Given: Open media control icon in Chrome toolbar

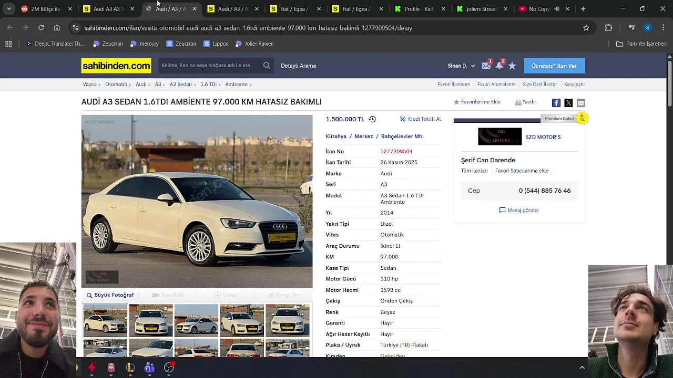Looking at the screenshot, I should (x=632, y=28).
